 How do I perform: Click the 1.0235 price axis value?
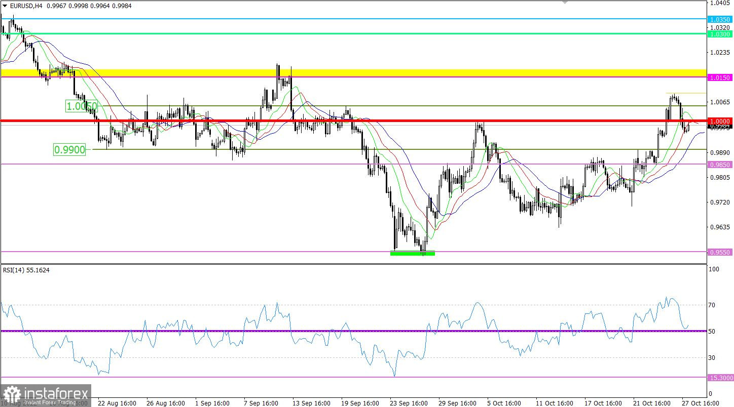(720, 53)
